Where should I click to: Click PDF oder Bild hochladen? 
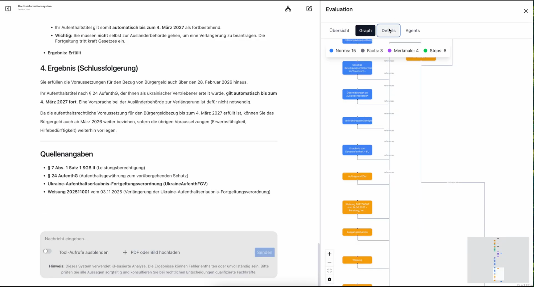(155, 252)
